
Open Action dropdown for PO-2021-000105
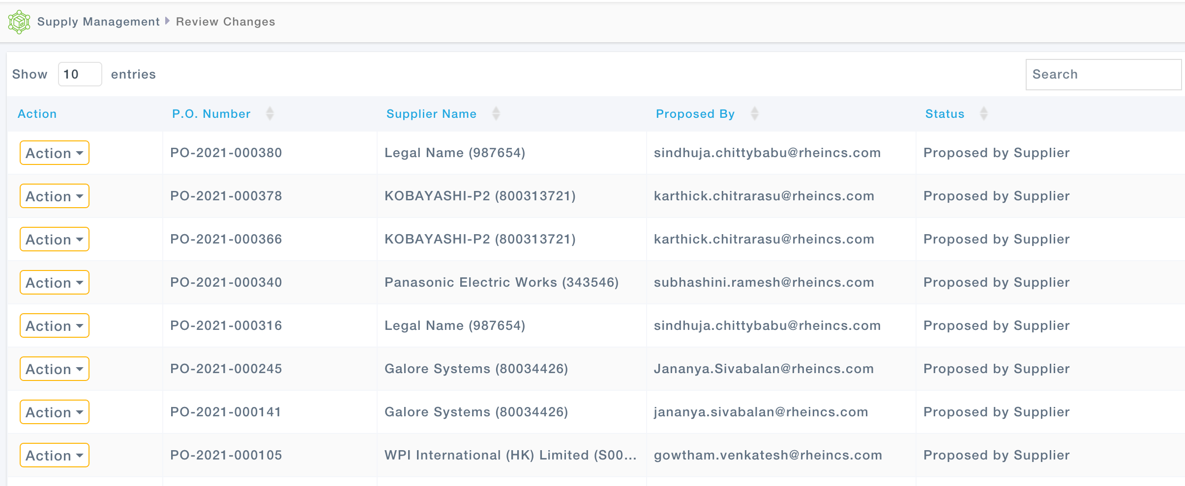click(x=54, y=456)
